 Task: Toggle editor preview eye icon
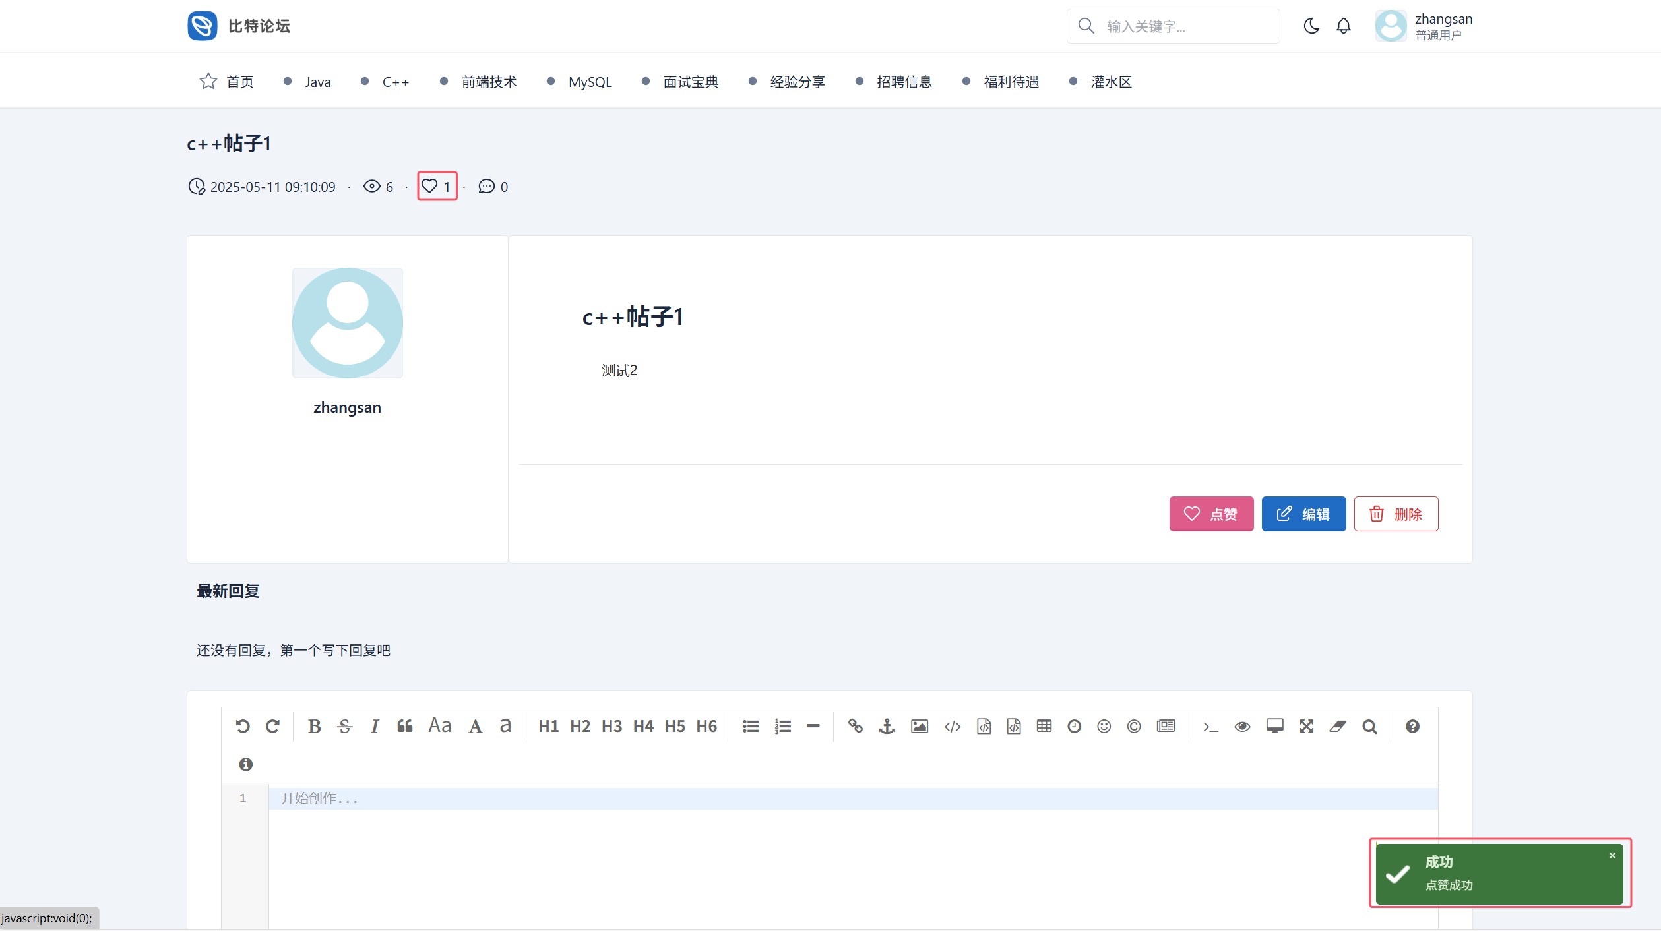[1242, 726]
